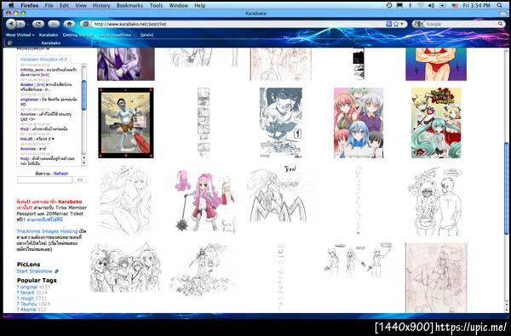Image resolution: width=511 pixels, height=336 pixels.
Task: Click the clock showing Fri 3:54 PM
Action: point(476,6)
